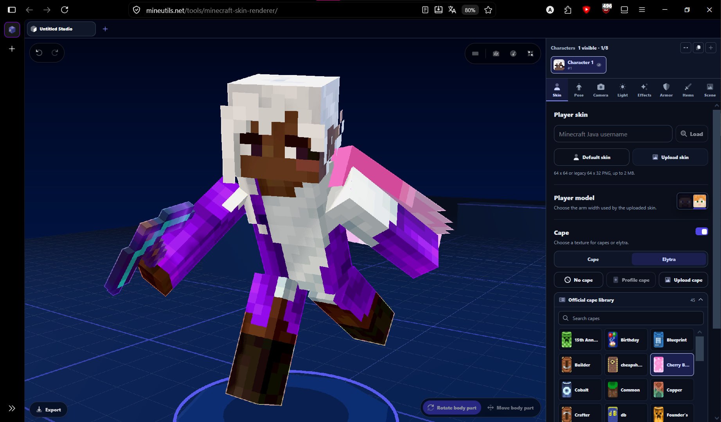Screen dimensions: 721x422
Task: Click the plus icon in the left sidebar
Action: point(12,49)
